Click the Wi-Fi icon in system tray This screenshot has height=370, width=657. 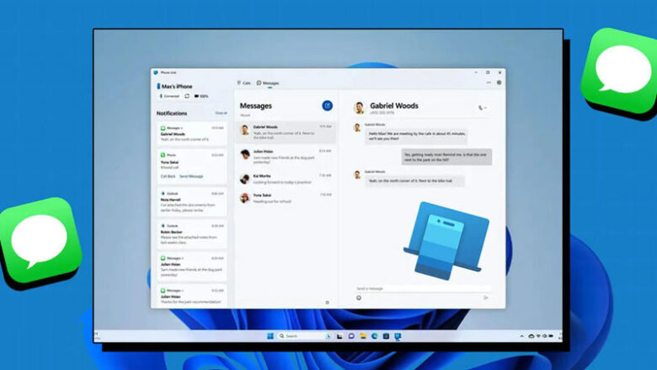538,336
